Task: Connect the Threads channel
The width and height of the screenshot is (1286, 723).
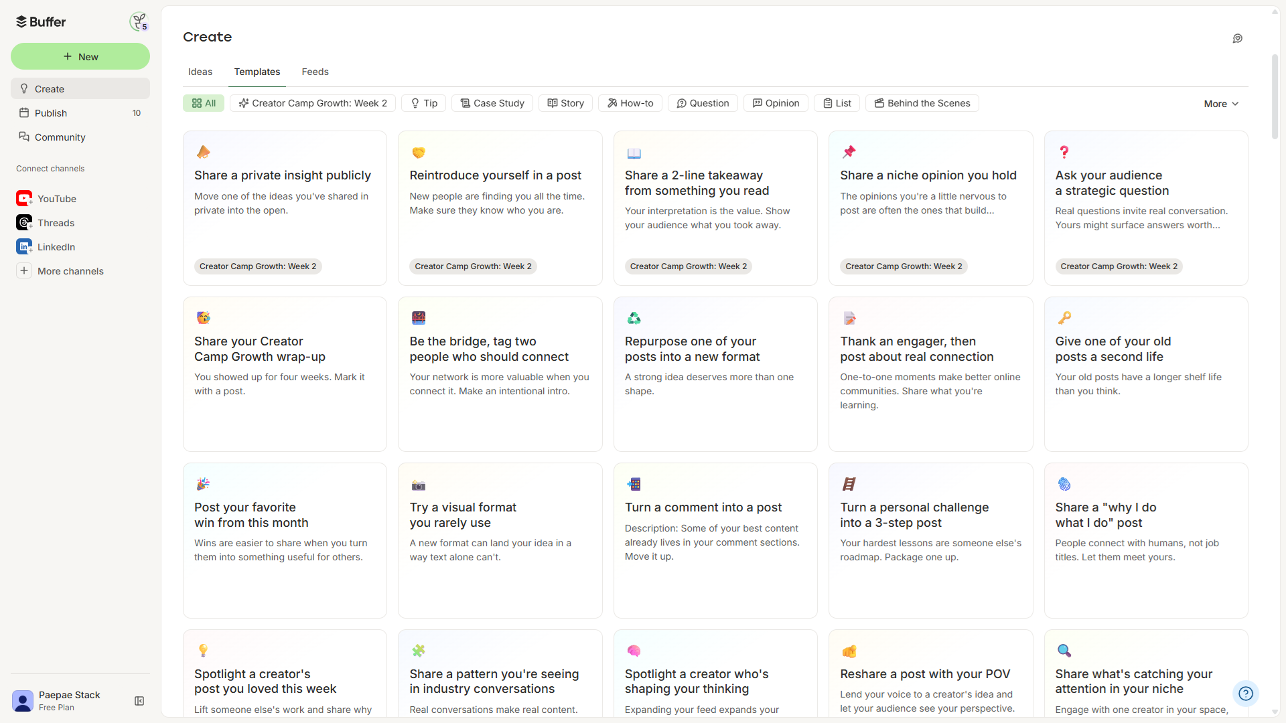Action: click(x=80, y=222)
